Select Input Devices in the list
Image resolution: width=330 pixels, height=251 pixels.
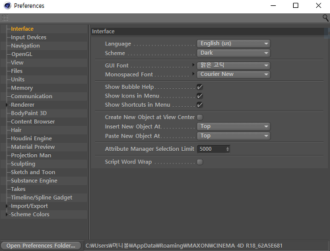pos(28,38)
